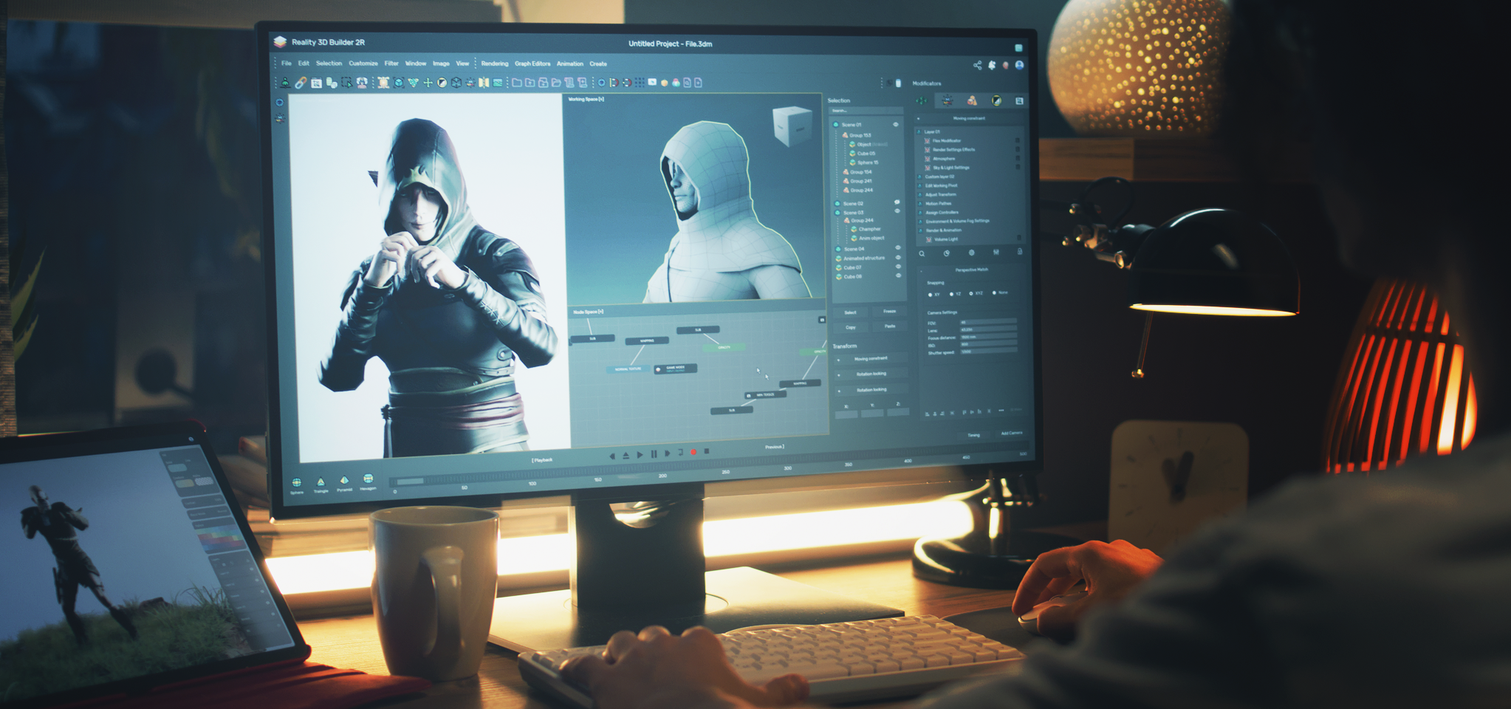Insert a Pyramid primitive shape
Screen dimensions: 1511x709
[x=344, y=481]
